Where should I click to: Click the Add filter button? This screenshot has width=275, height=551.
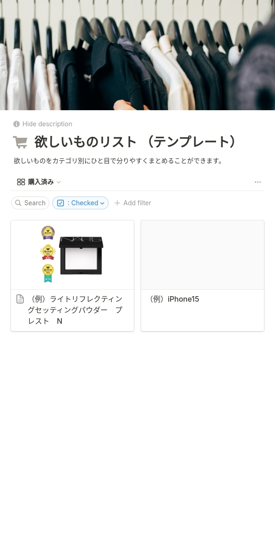[132, 203]
